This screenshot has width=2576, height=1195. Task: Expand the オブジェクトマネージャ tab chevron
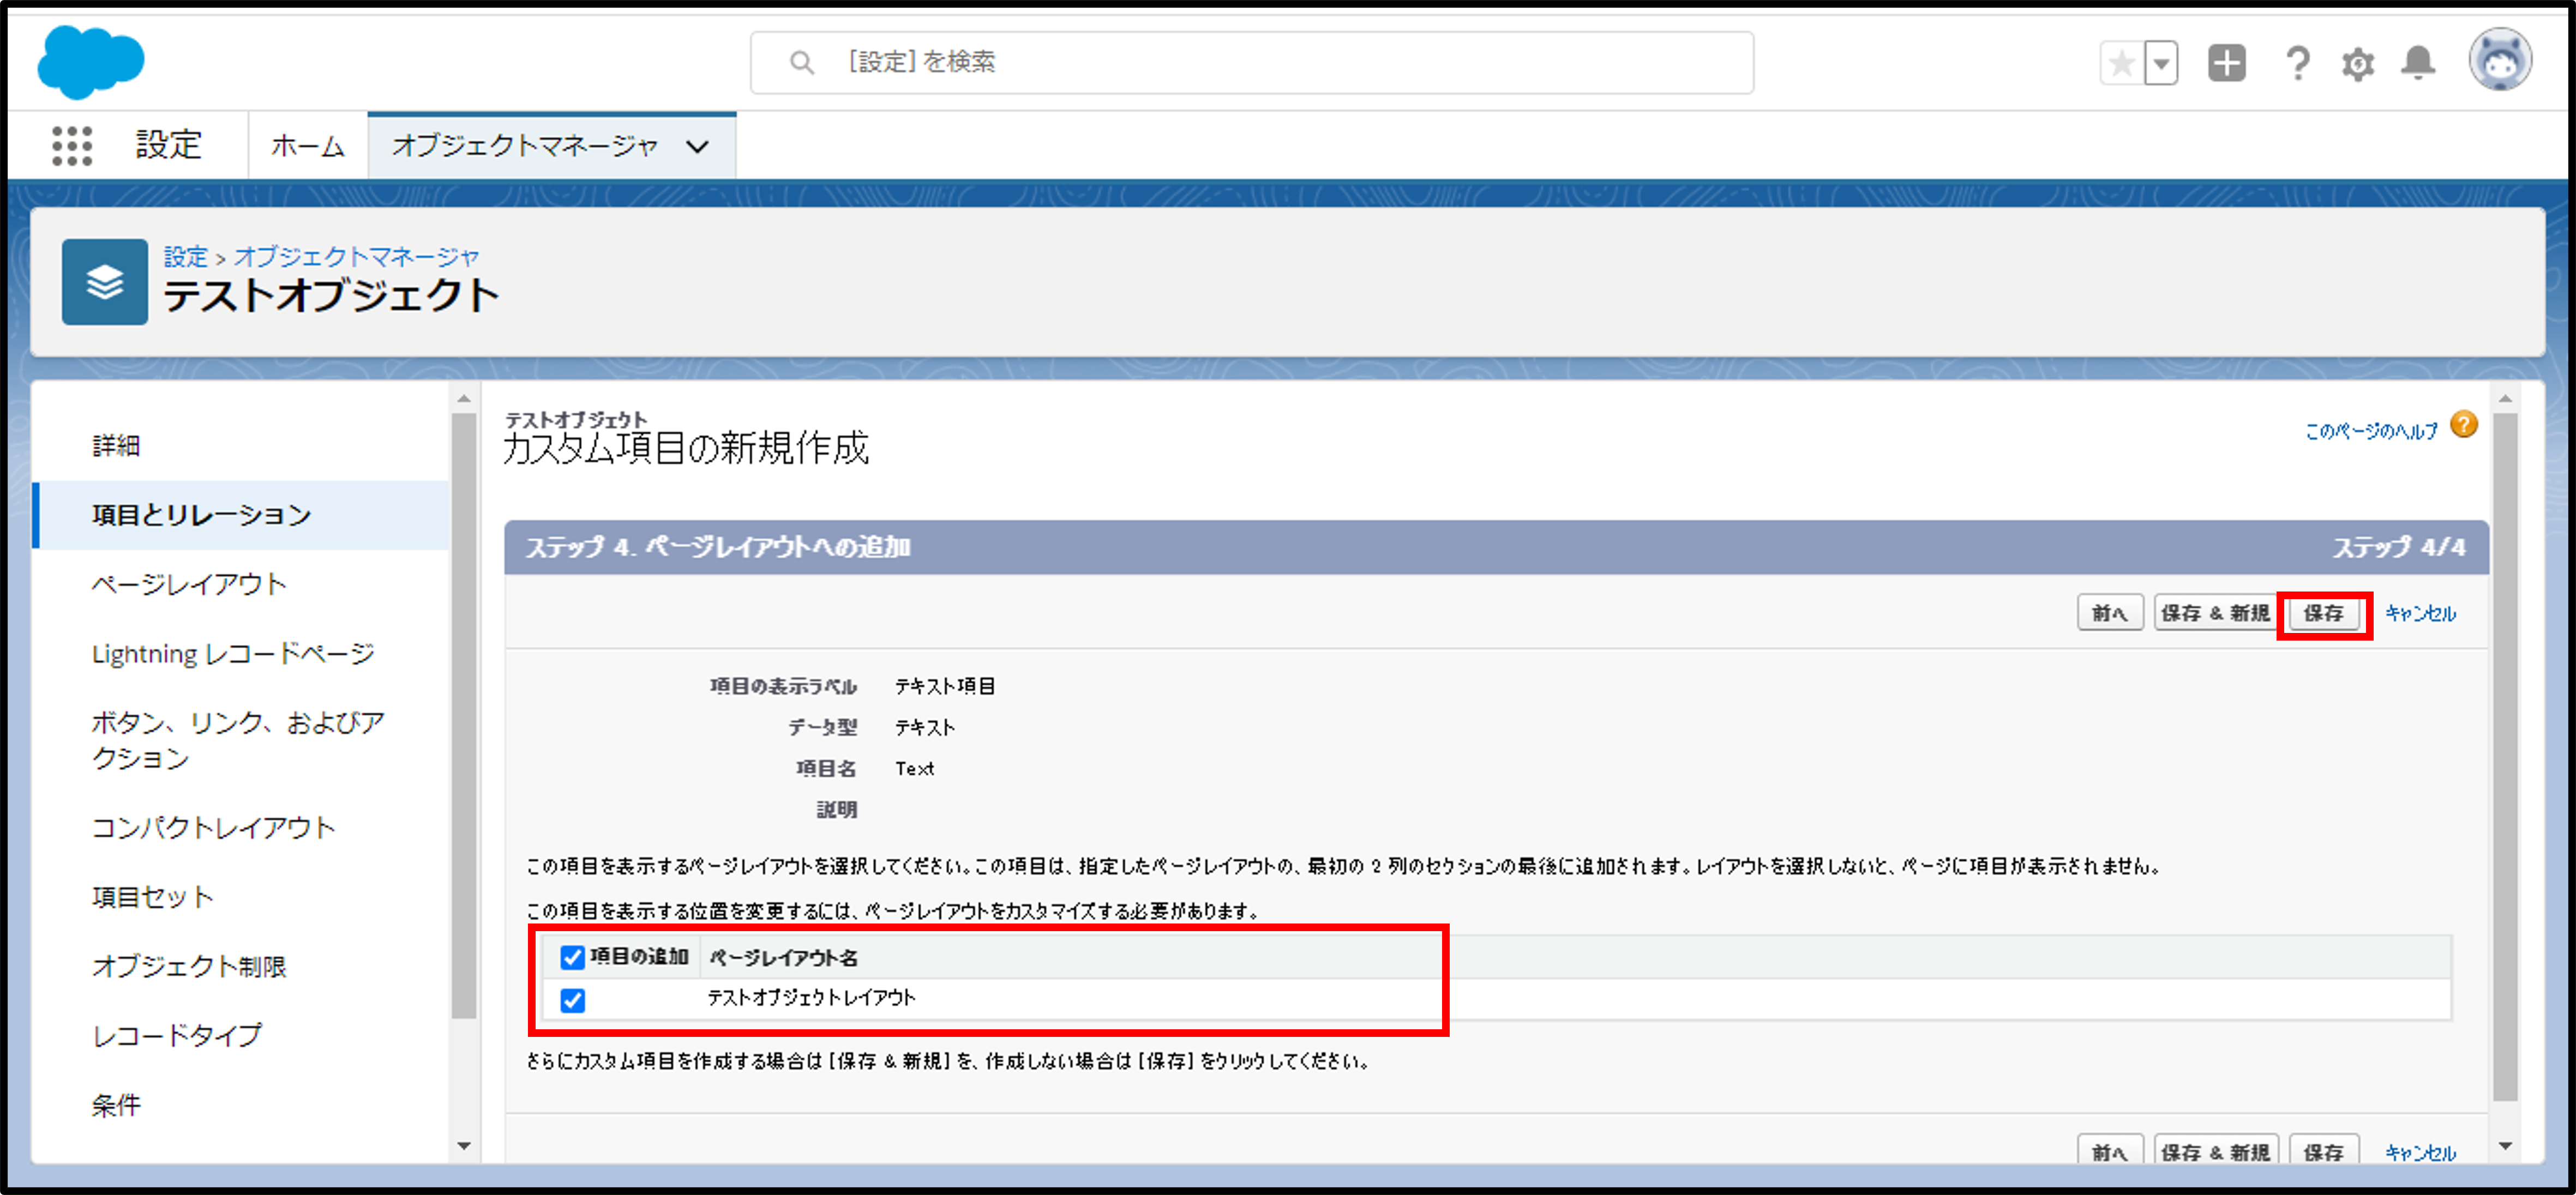click(x=698, y=146)
